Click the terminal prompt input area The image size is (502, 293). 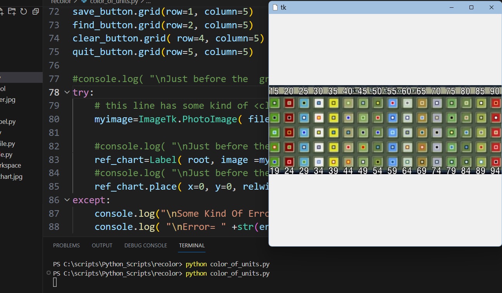coord(55,283)
